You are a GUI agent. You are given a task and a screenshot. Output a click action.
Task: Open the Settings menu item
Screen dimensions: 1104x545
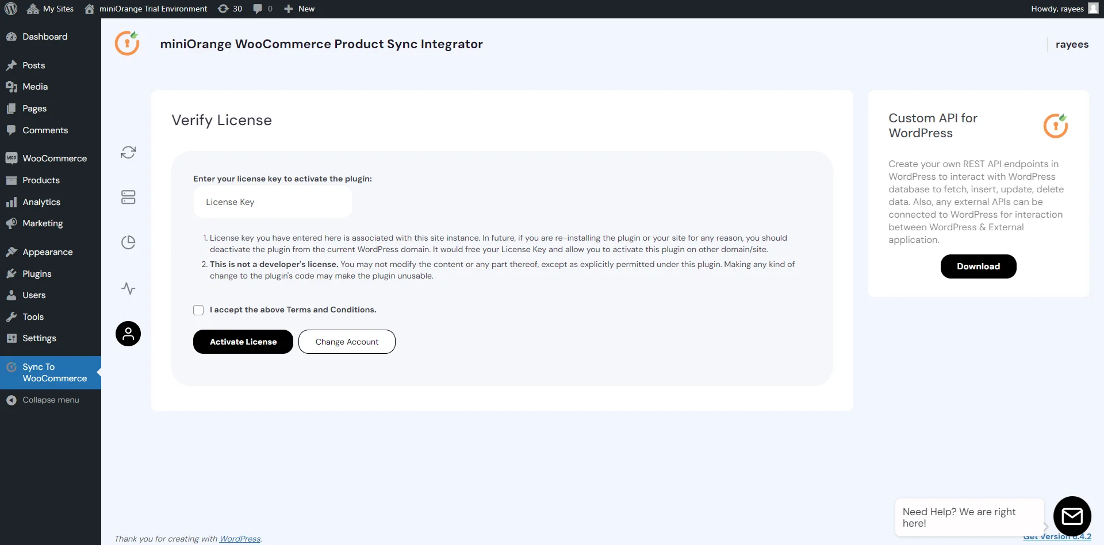pos(51,338)
